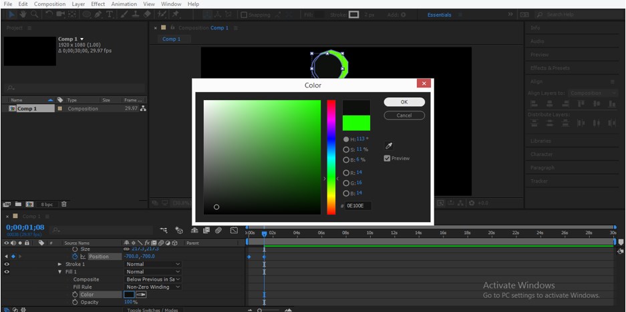Enable the Snapping checkbox

point(244,15)
